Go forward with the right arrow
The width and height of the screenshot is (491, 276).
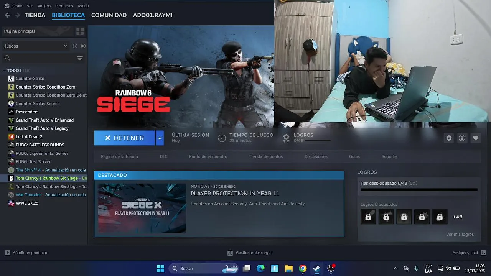click(17, 15)
